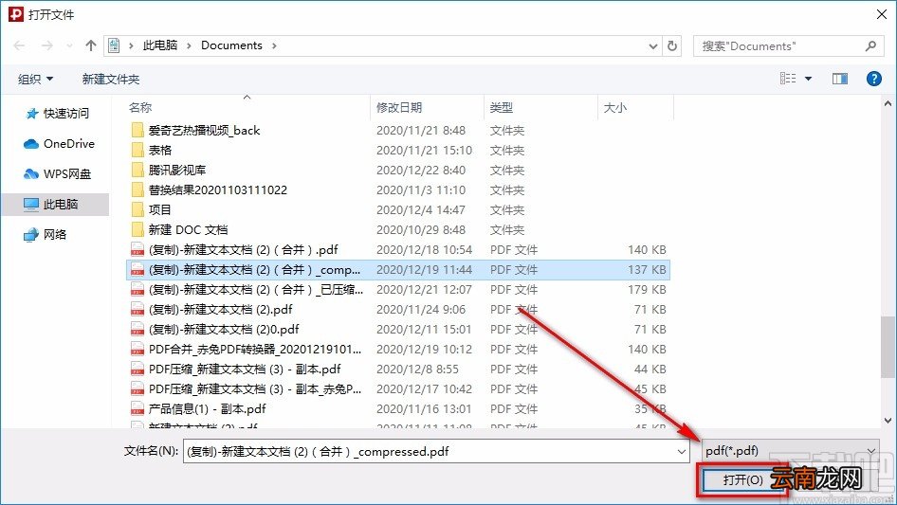Open the 组织 menu
Screen dimensions: 897x505
point(35,79)
